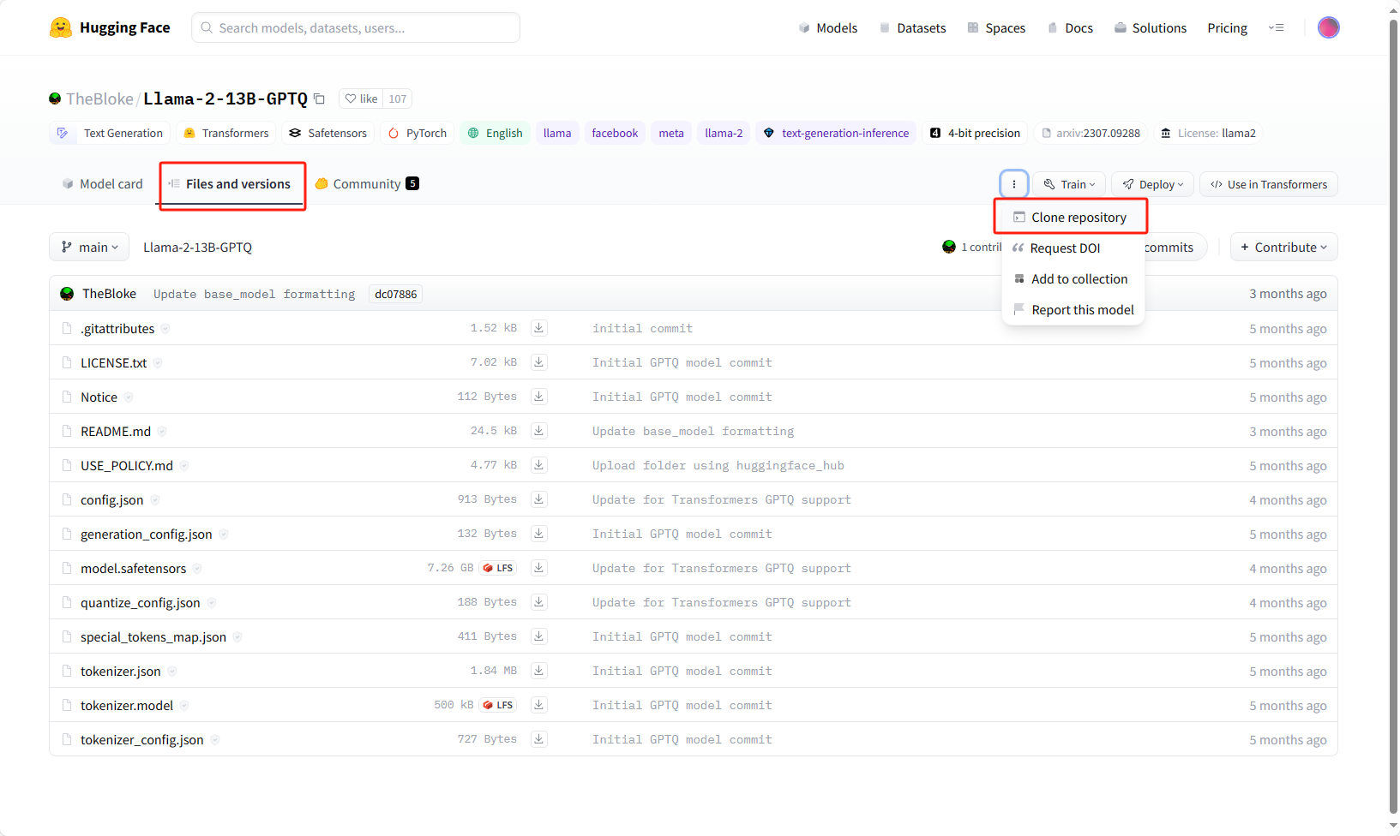
Task: Click the English language tag
Action: tap(495, 133)
